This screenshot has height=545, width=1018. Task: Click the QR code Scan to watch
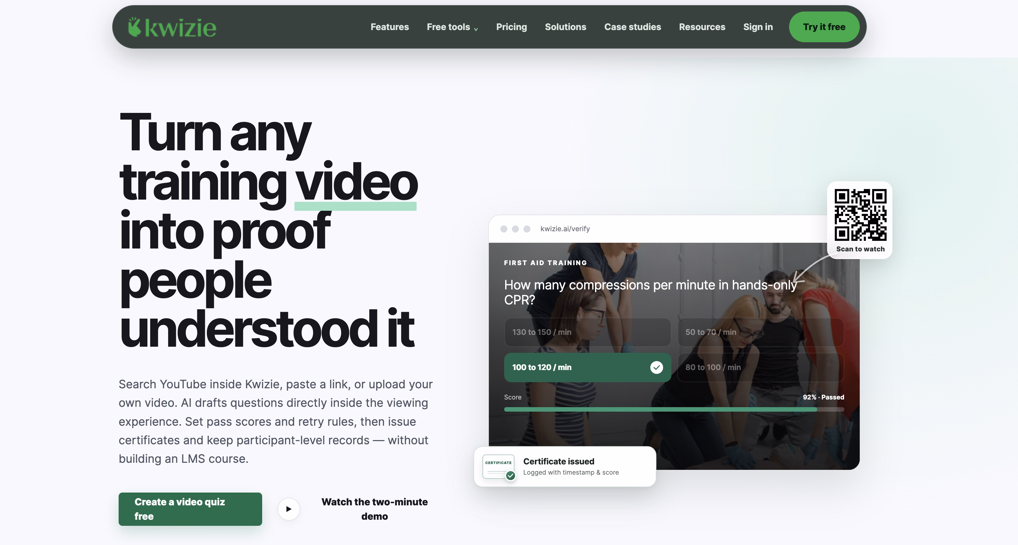click(x=860, y=215)
